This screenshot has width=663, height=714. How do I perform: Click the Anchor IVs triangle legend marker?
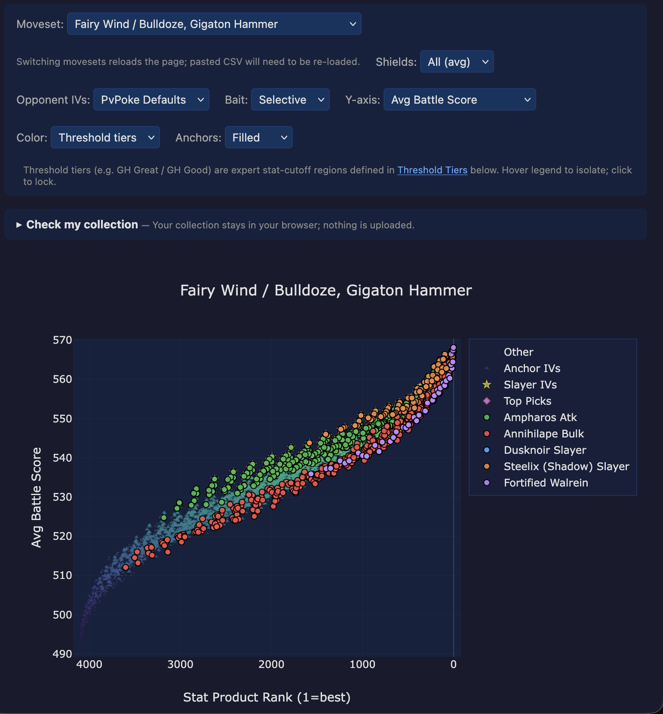click(x=487, y=368)
